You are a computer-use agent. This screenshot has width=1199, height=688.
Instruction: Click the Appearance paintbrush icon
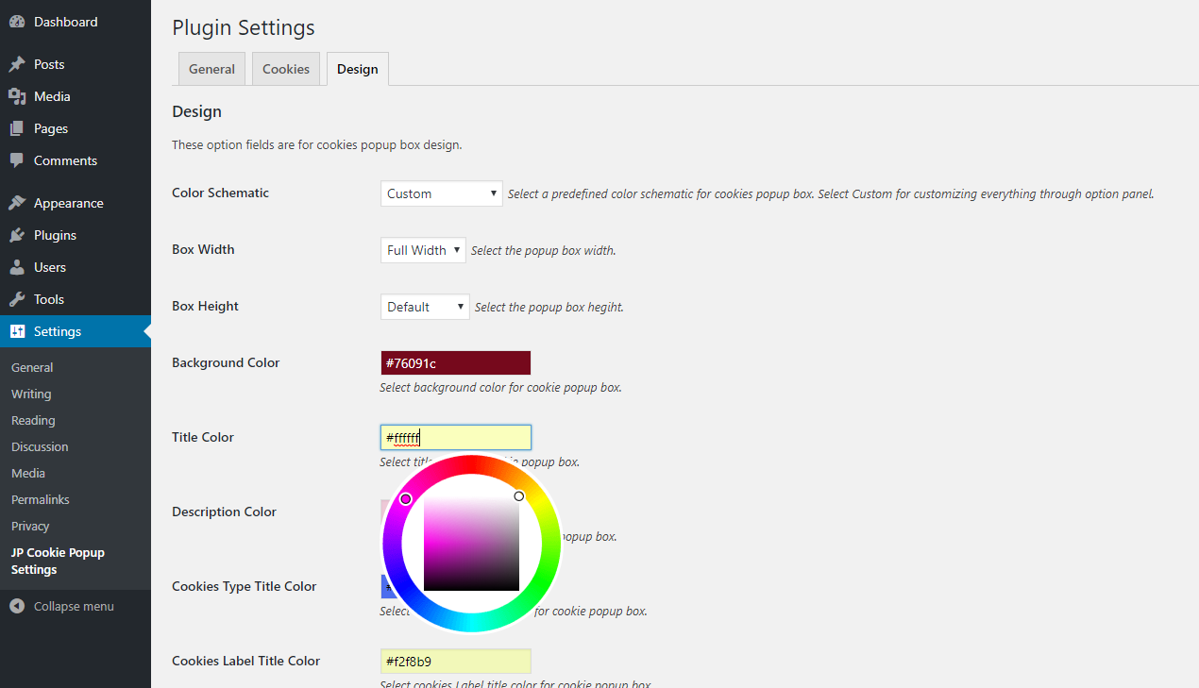17,203
